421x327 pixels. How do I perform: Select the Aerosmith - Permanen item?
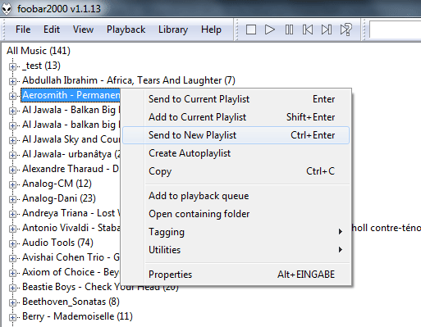point(71,95)
